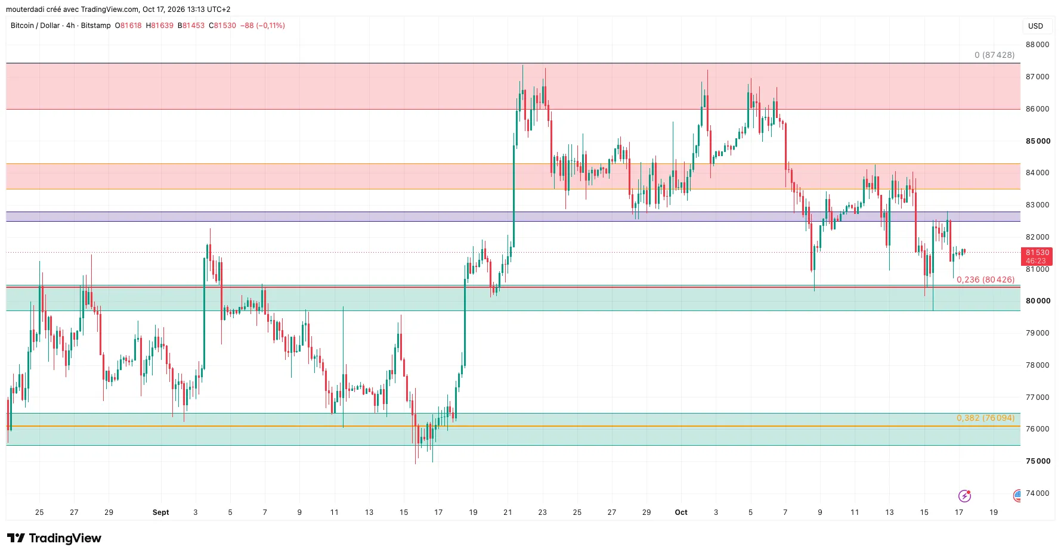Image resolution: width=1061 pixels, height=556 pixels.
Task: Click the Sept label on the time axis
Action: (x=161, y=512)
